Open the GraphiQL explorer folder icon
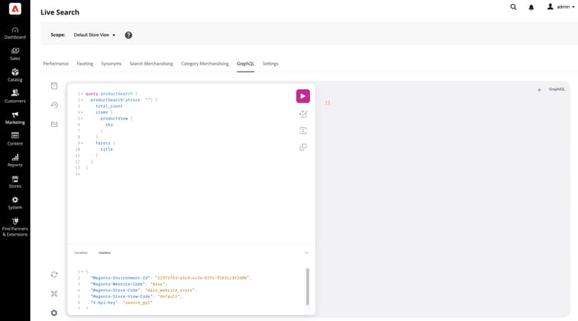Viewport: 578px width, 321px height. click(54, 124)
